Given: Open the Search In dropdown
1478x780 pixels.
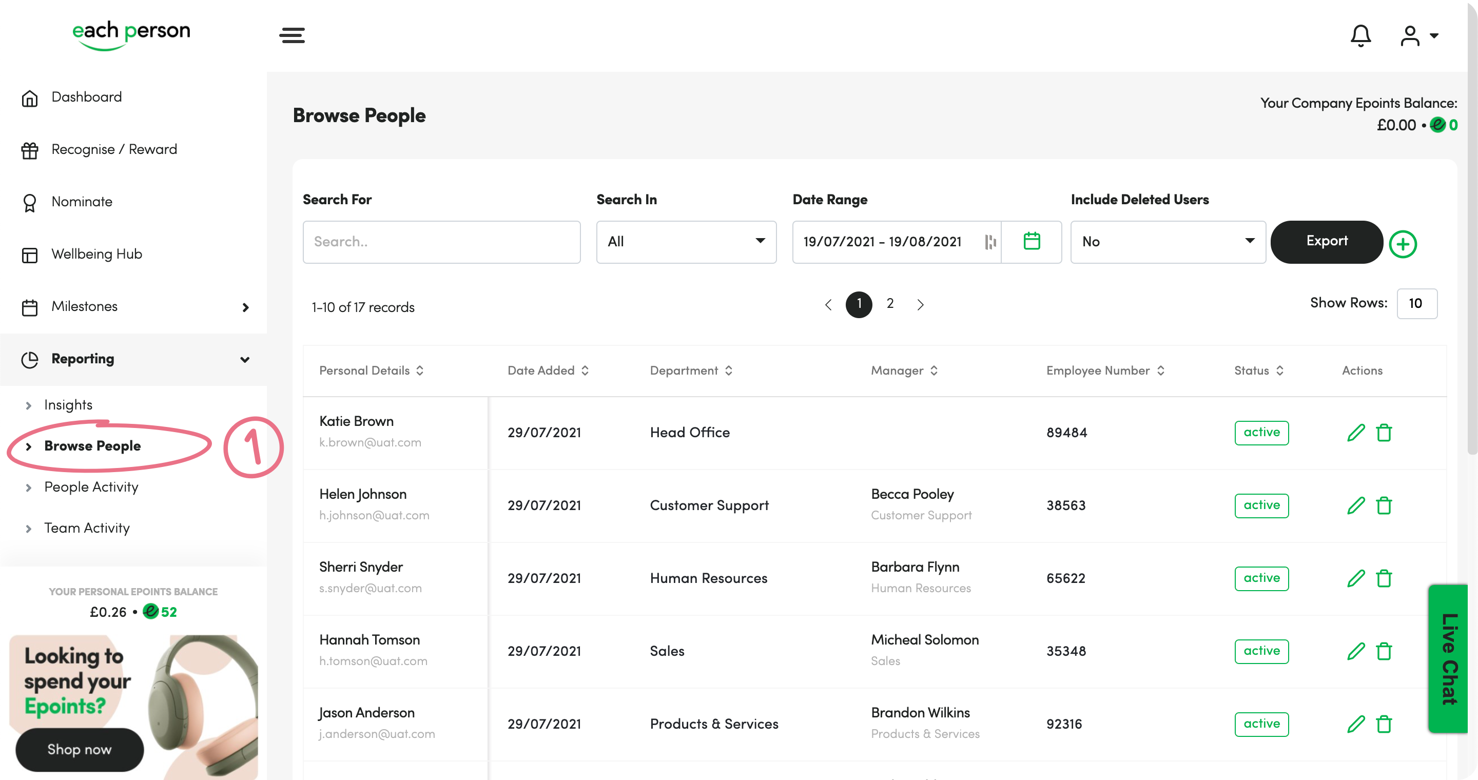Looking at the screenshot, I should 686,242.
